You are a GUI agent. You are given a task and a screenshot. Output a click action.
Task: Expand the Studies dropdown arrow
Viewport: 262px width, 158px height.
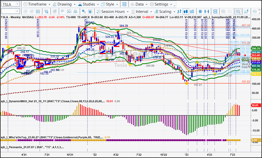[x=98, y=5]
